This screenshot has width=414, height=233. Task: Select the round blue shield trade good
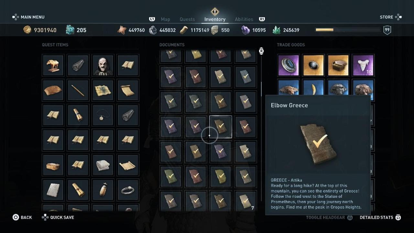coord(289,65)
